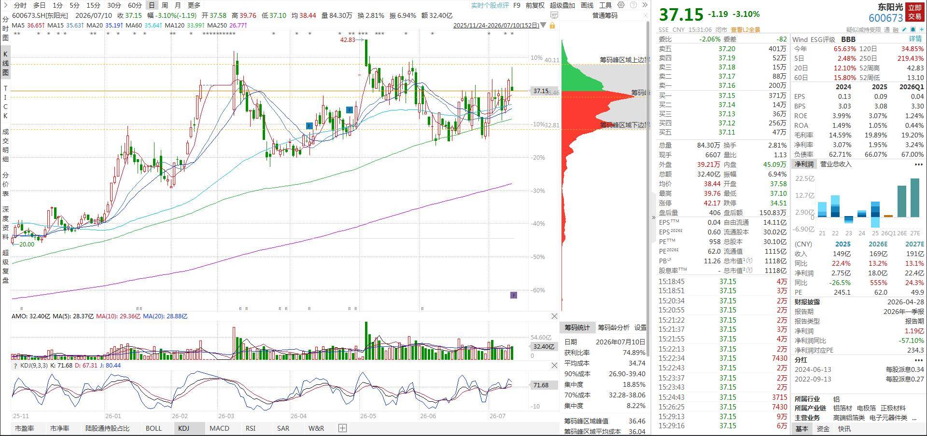Close the AMO volume indicator panel
The image size is (927, 436).
click(554, 316)
